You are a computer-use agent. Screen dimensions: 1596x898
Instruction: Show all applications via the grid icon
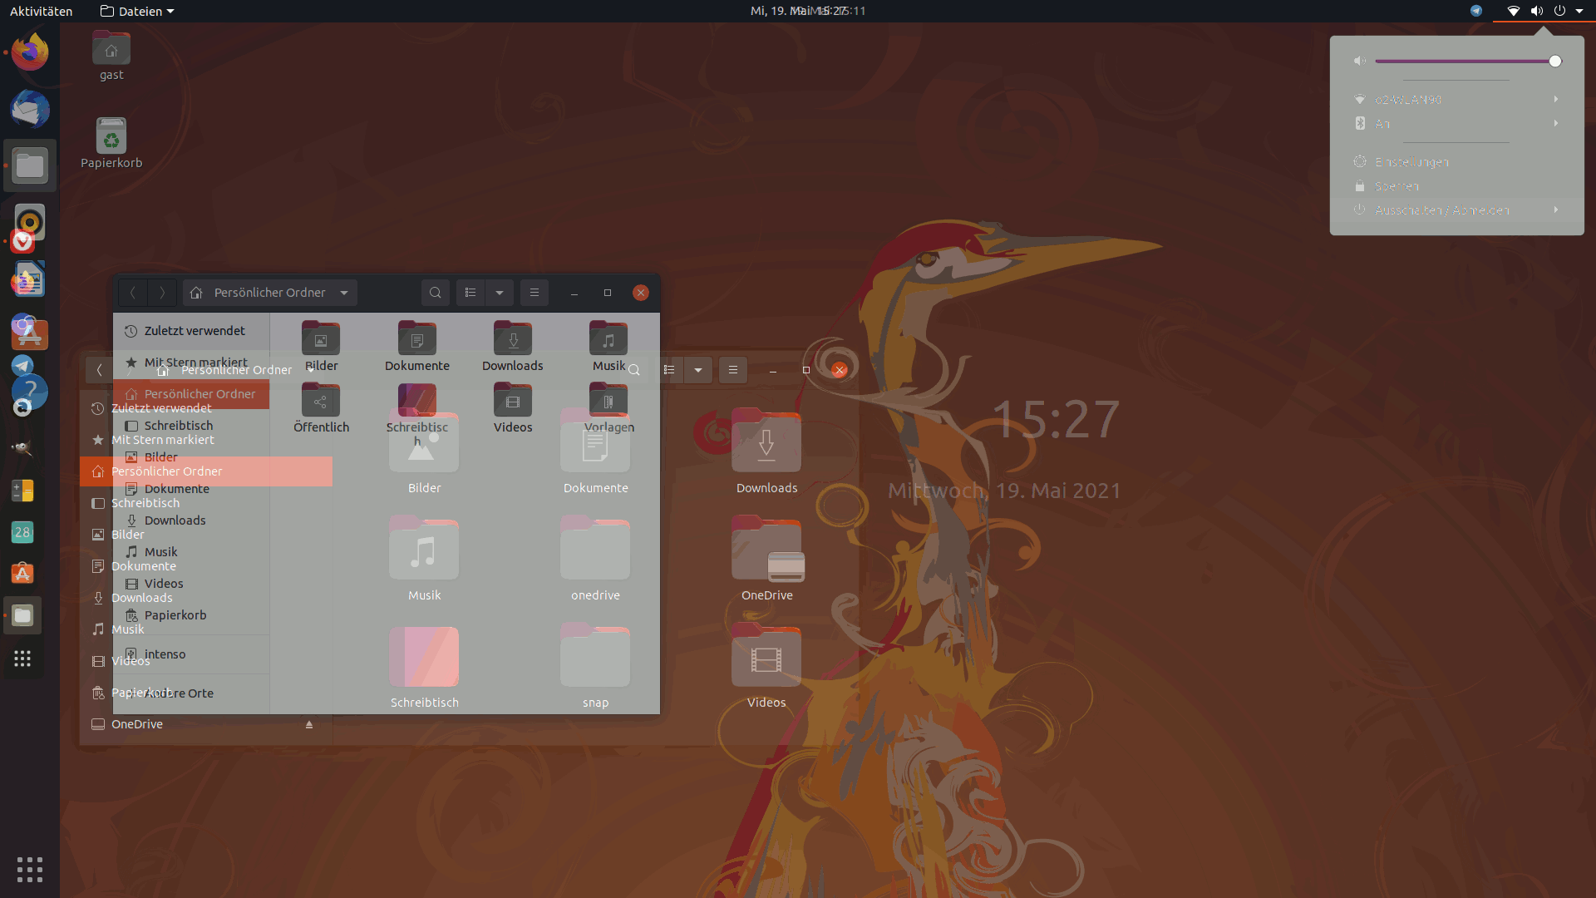tap(29, 869)
